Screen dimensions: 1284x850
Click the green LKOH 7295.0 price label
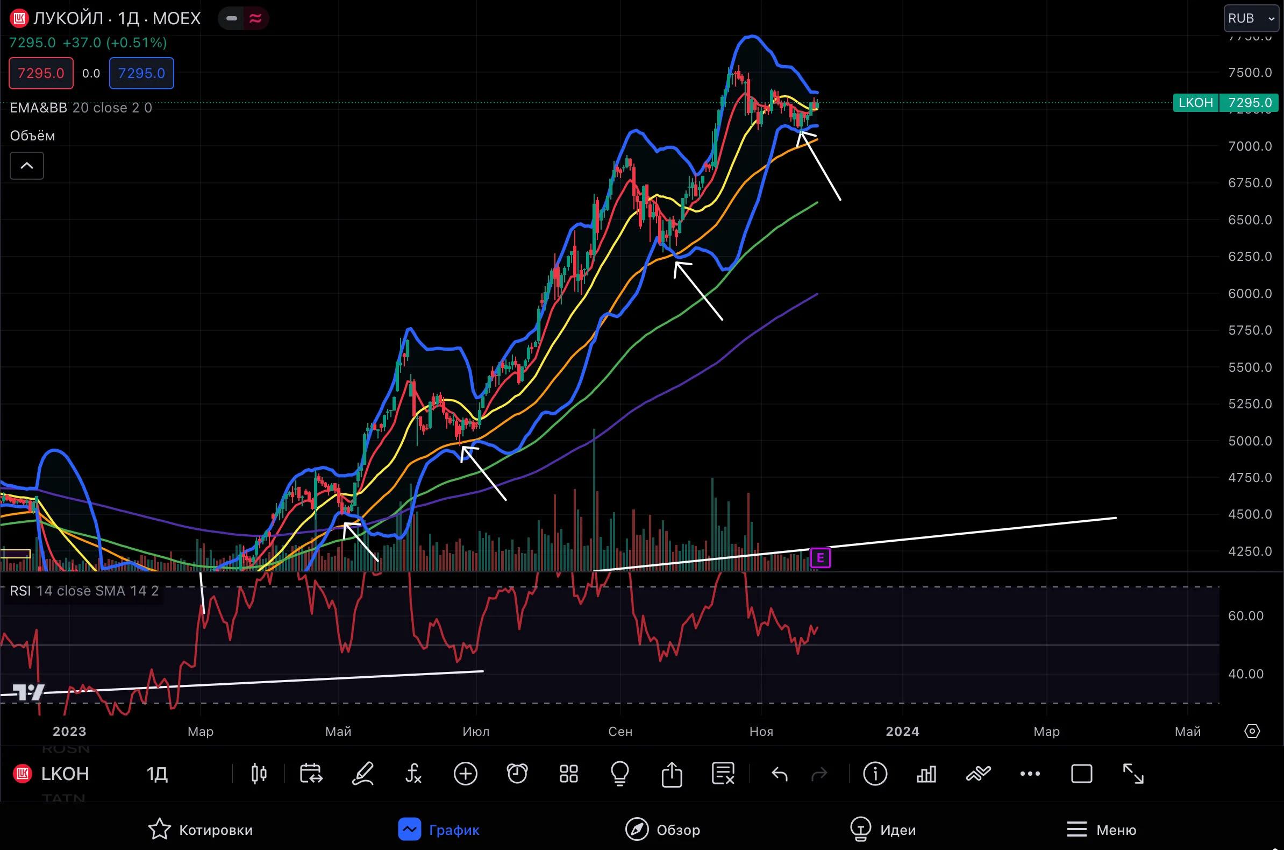tap(1225, 102)
